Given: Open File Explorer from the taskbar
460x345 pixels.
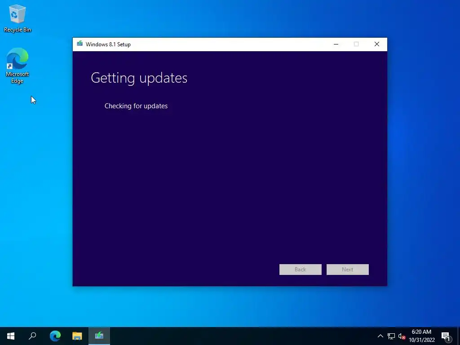Looking at the screenshot, I should pyautogui.click(x=77, y=336).
